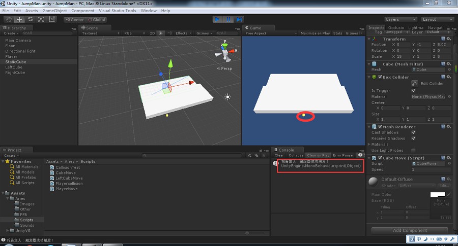Click the scene orientation gizmo
The width and height of the screenshot is (458, 246).
point(225,52)
